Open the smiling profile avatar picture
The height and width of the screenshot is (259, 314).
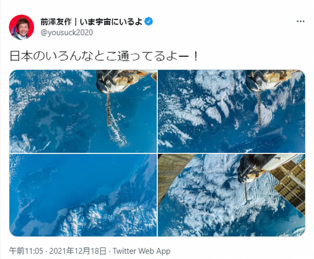(22, 27)
